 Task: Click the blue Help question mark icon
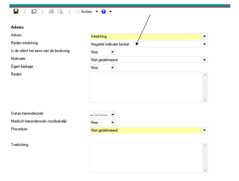104,11
